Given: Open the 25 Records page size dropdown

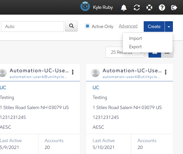Looking at the screenshot, I should coord(125,52).
